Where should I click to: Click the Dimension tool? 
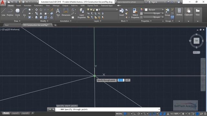tap(66, 12)
